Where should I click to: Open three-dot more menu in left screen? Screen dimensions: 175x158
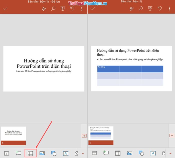[82, 9]
